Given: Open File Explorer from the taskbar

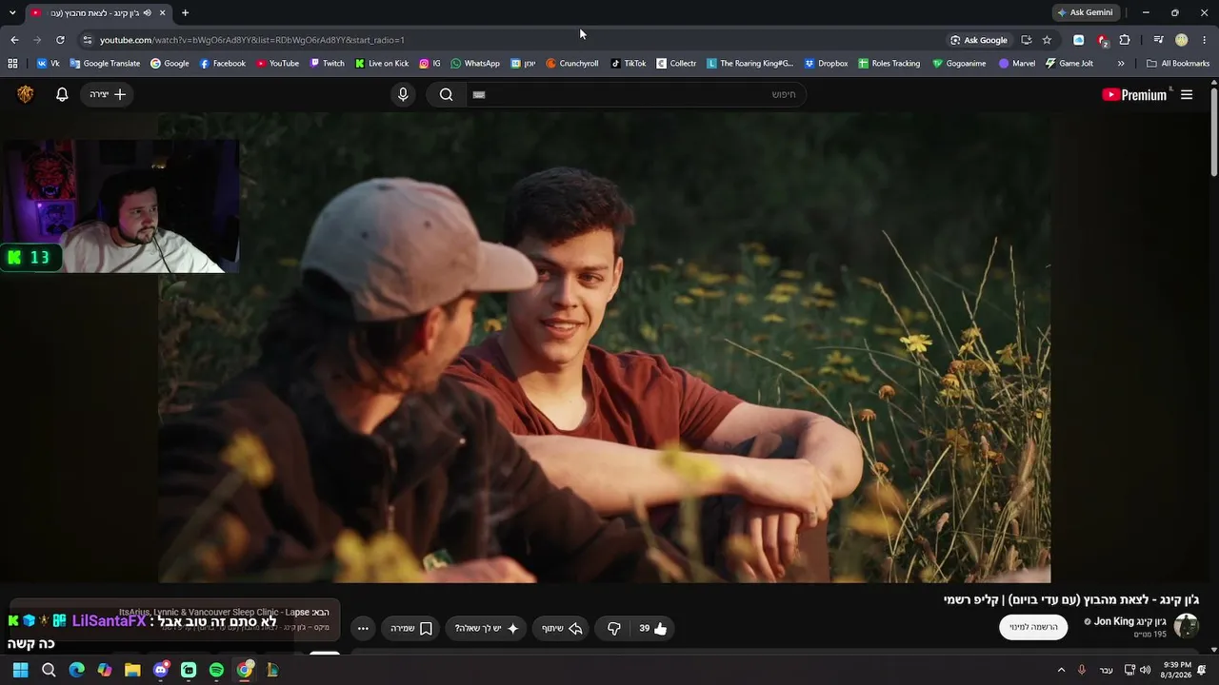Looking at the screenshot, I should (132, 670).
